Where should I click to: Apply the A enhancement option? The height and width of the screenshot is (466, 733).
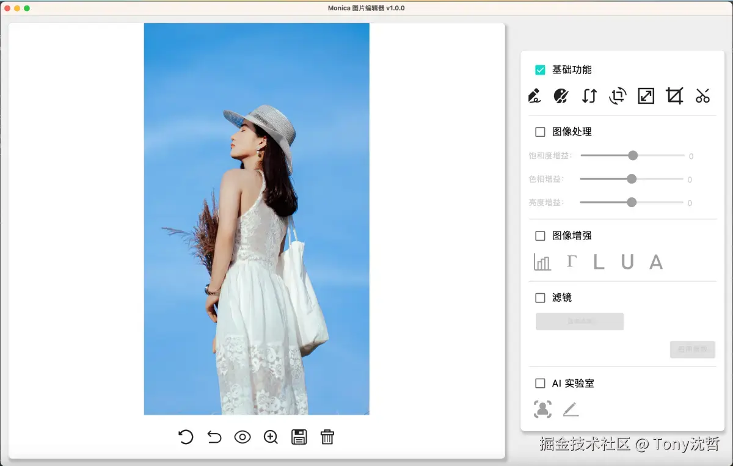[x=656, y=262]
